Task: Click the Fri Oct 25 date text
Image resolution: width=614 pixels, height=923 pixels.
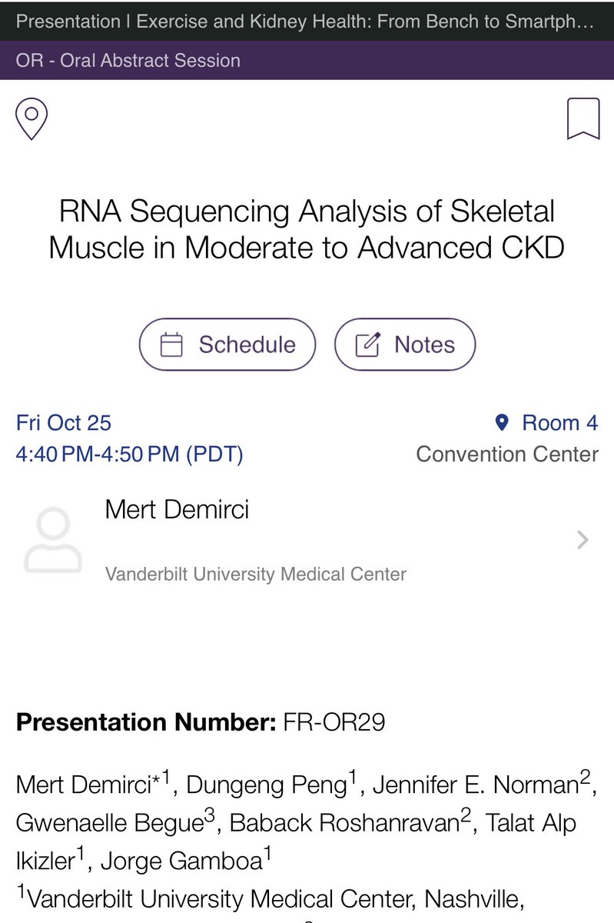Action: pos(64,422)
